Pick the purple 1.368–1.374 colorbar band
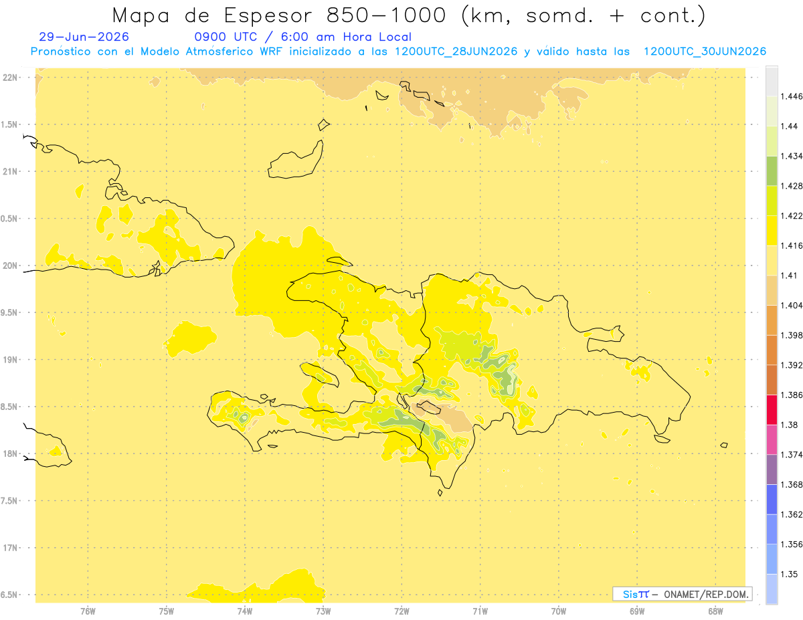Image resolution: width=803 pixels, height=620 pixels. pyautogui.click(x=772, y=470)
